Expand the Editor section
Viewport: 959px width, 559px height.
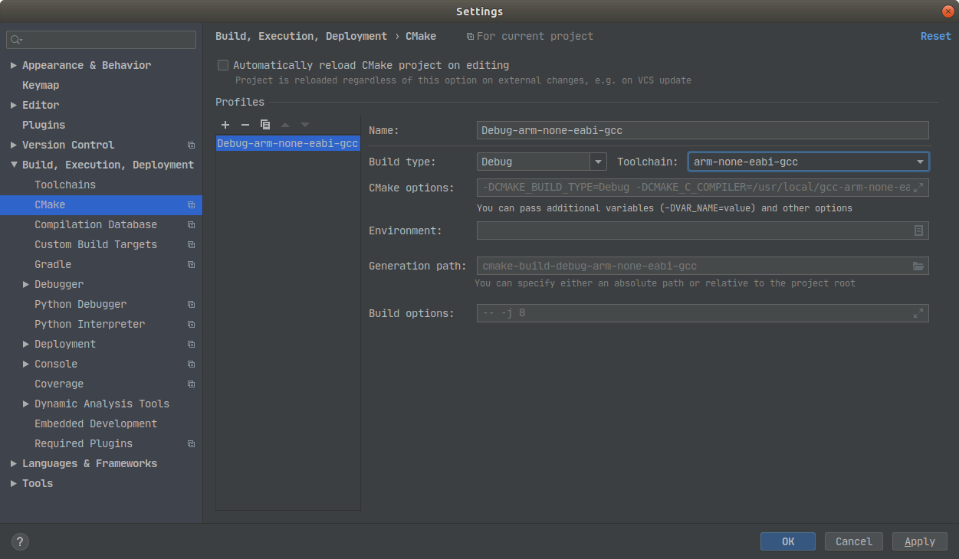[14, 105]
